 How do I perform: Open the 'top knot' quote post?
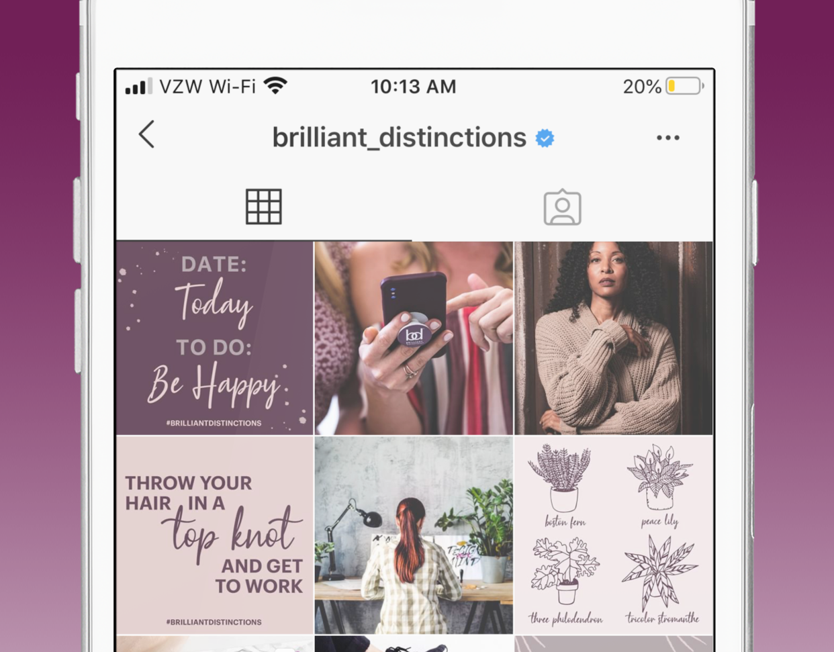point(214,535)
